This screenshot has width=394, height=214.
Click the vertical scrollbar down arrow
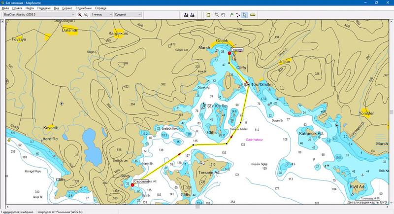[x=391, y=203]
